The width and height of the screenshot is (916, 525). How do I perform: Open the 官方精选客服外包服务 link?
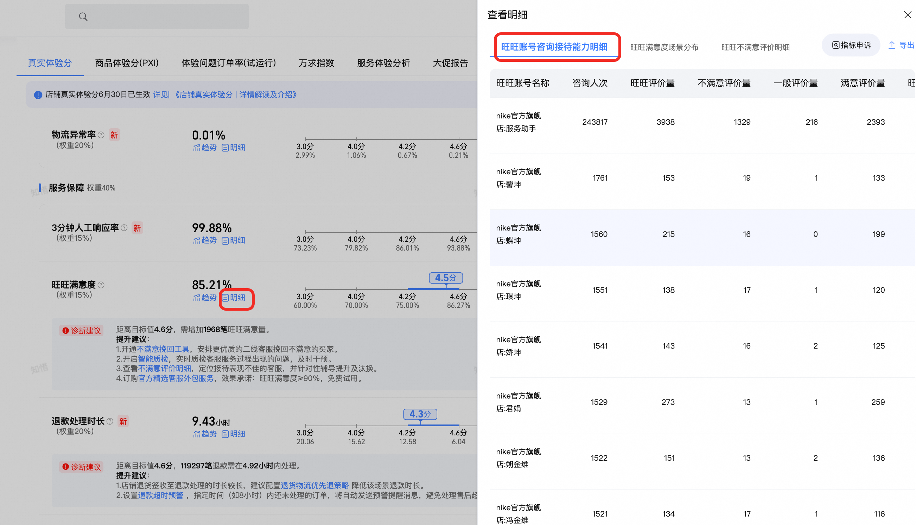[x=176, y=378]
